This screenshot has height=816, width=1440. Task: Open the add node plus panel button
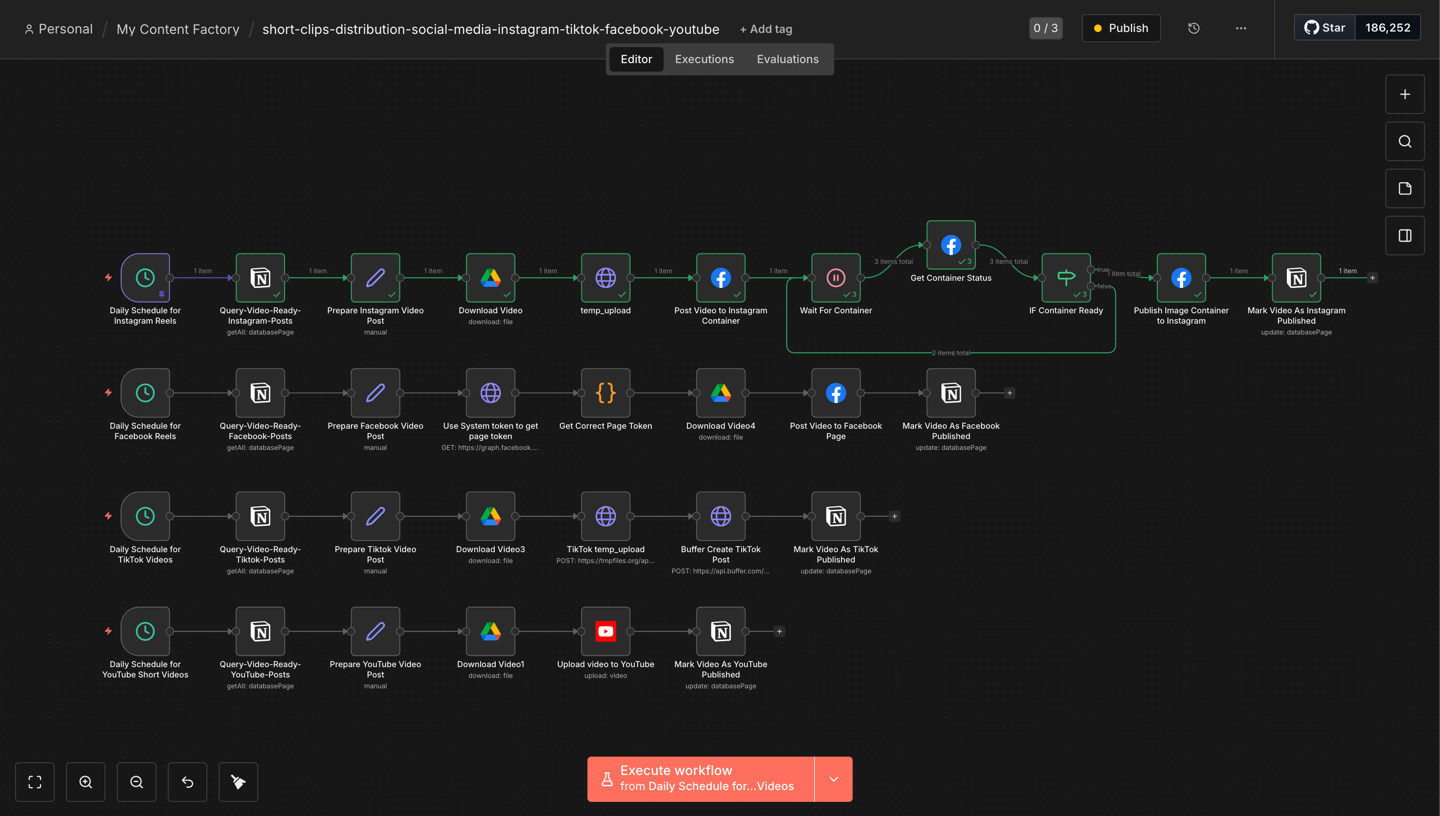[x=1405, y=94]
